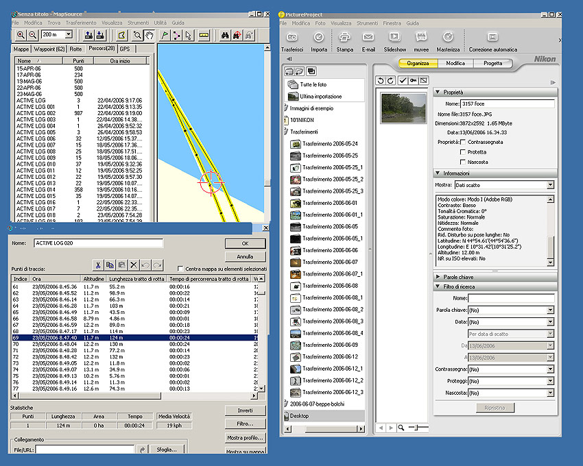Click the Inverti button
The height and width of the screenshot is (466, 583).
[245, 410]
